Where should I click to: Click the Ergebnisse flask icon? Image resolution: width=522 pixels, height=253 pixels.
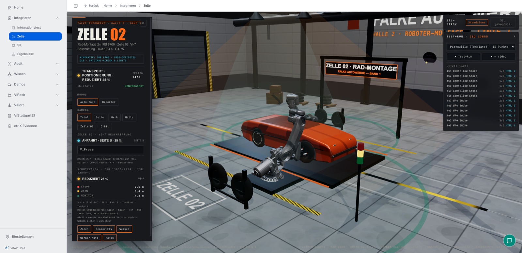click(13, 54)
